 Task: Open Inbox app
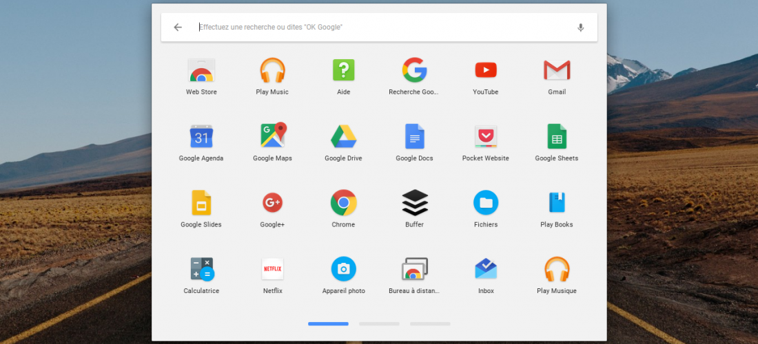pos(486,269)
